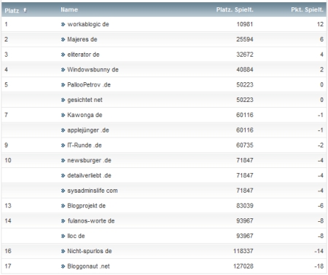Select the points value -2 in IT-Runde row
The width and height of the screenshot is (328, 275).
(x=321, y=146)
